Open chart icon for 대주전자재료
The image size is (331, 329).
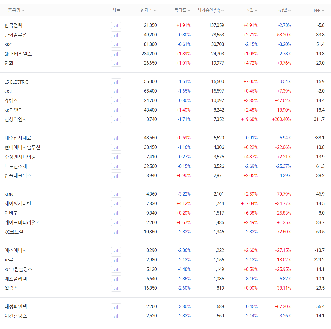pos(116,138)
